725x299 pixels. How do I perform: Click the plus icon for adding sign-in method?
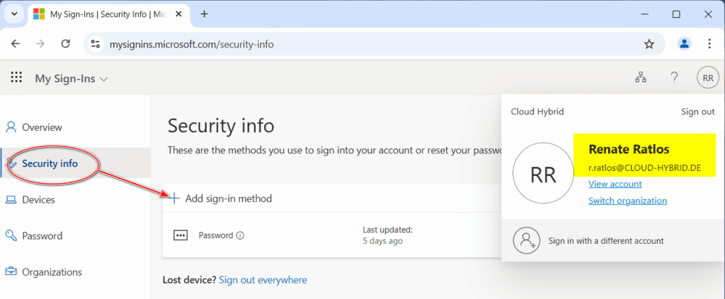(175, 199)
